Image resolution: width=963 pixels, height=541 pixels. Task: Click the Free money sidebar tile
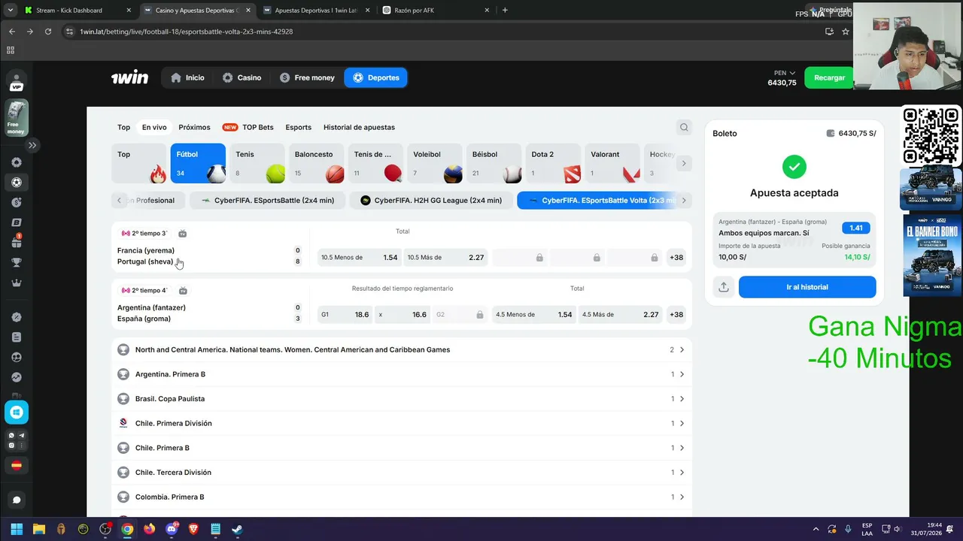[17, 118]
